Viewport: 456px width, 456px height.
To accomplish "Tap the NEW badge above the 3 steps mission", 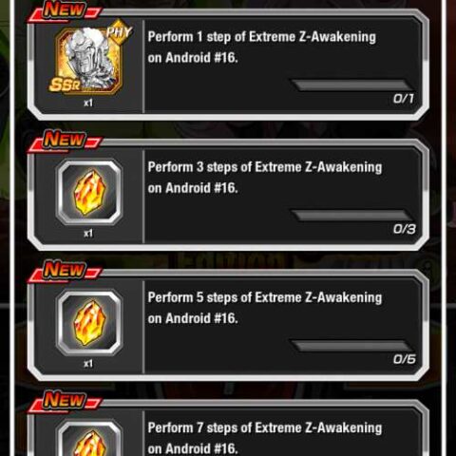I will click(65, 141).
